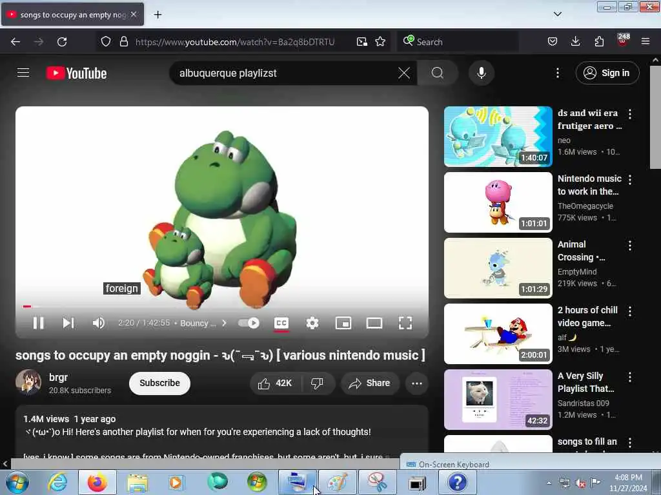661x495 pixels.
Task: Start voice search with the microphone
Action: (x=482, y=73)
